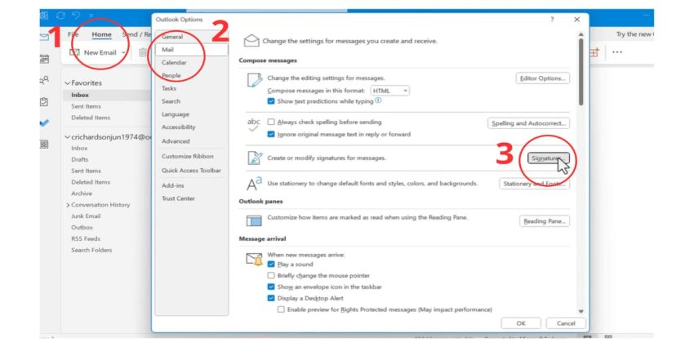Toggle Show an envelope icon in the taskbar

271,287
